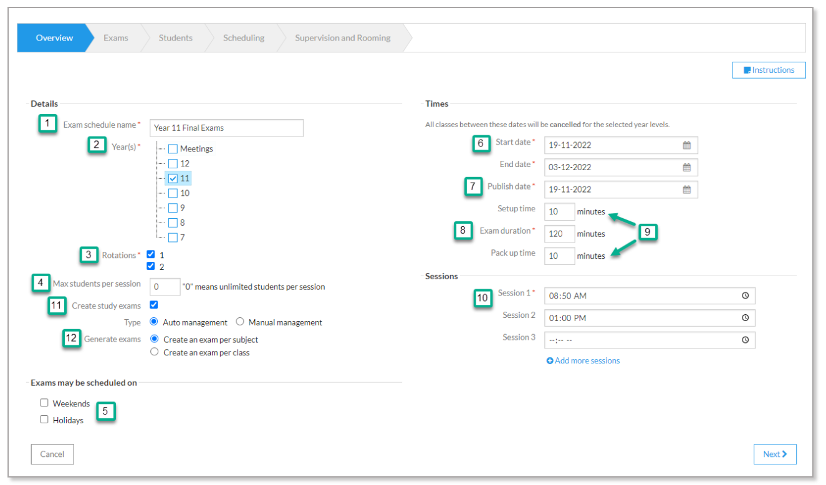The image size is (826, 485).
Task: Click the Start date input field
Action: pyautogui.click(x=621, y=145)
